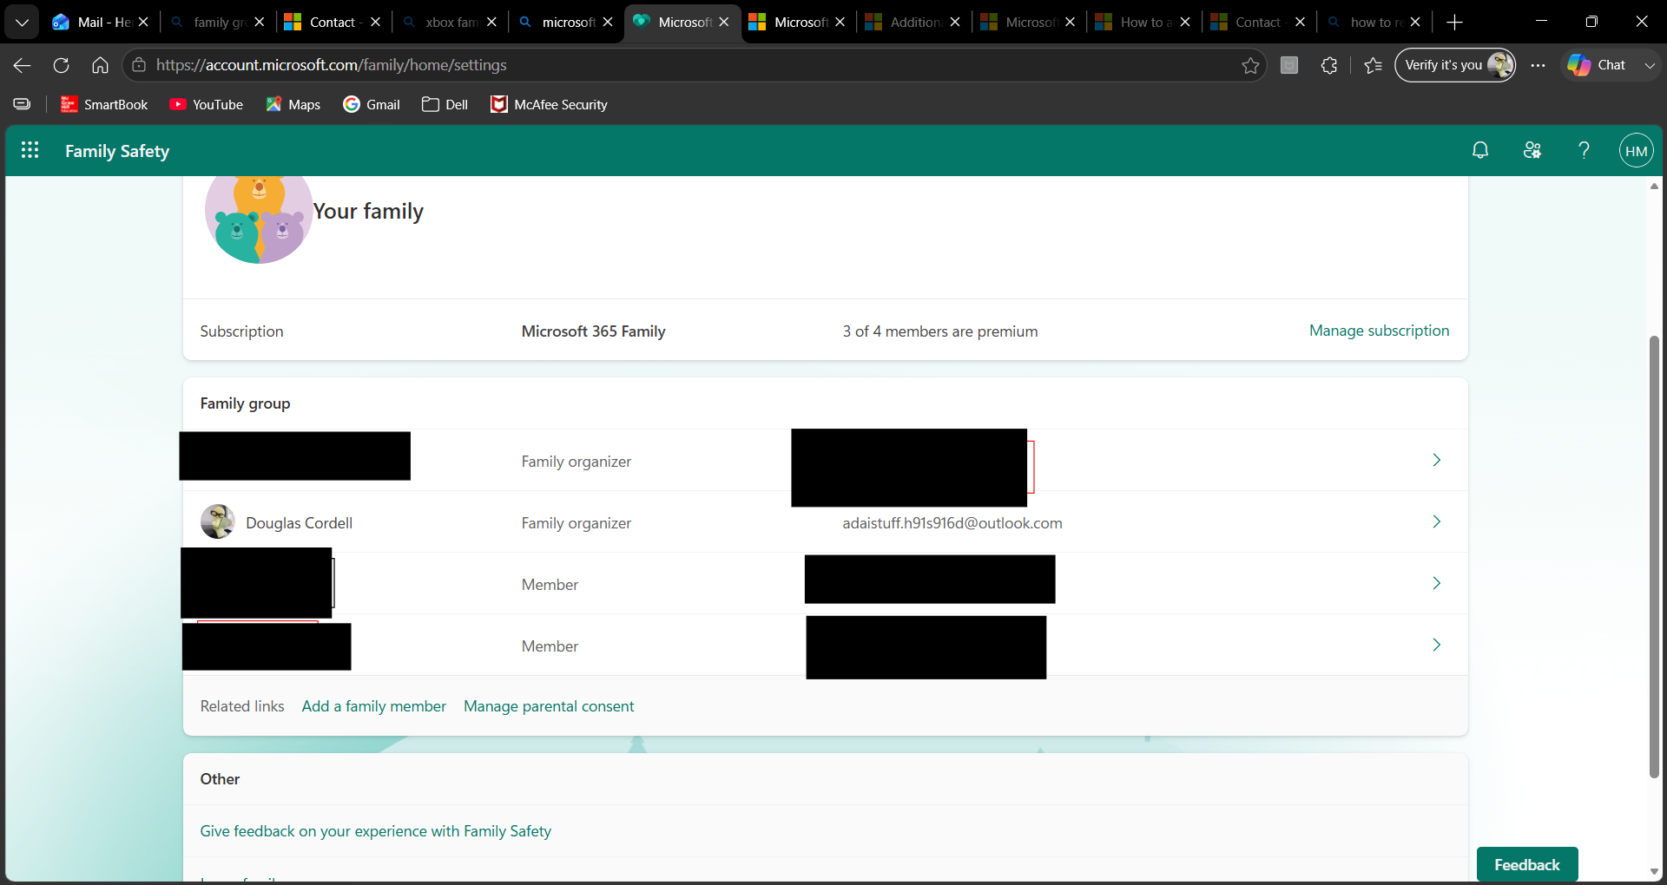The width and height of the screenshot is (1667, 885).
Task: Open the browser Settings and more menu
Action: click(1538, 65)
